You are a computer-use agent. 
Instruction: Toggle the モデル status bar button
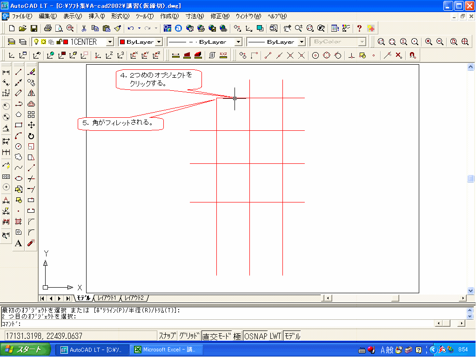pos(292,336)
